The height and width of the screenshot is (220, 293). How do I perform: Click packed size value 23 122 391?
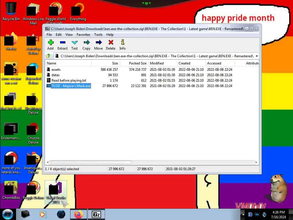(138, 86)
